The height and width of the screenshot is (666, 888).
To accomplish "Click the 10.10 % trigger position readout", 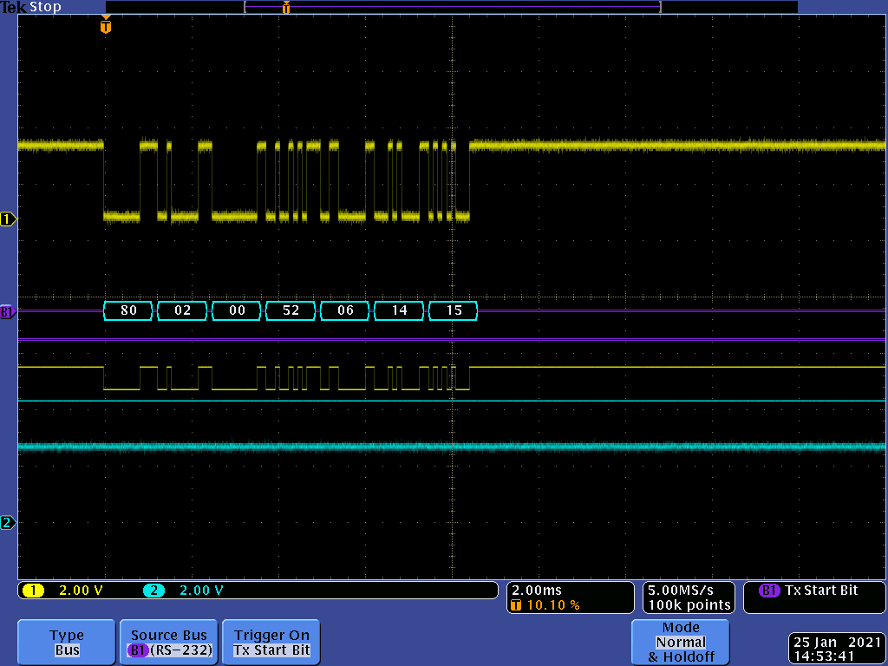I will coord(553,605).
